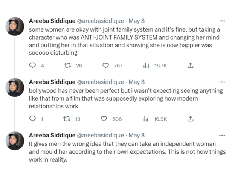
Task: Open Areeba Siddique's avatar on first tweet
Action: [15, 26]
